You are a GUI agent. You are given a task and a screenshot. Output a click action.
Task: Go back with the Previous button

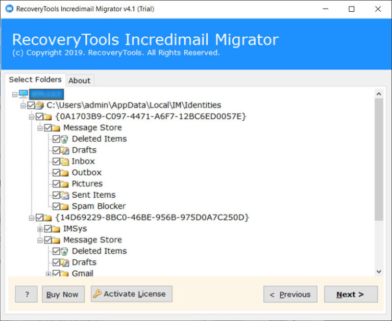[290, 295]
